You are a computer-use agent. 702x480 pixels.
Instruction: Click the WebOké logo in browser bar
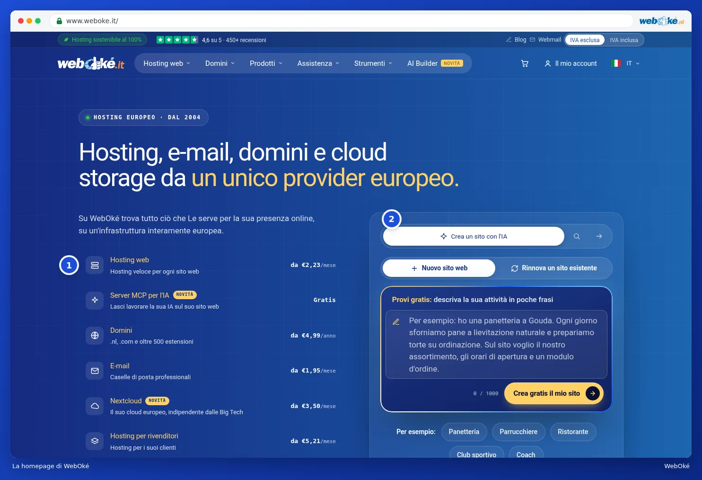point(661,21)
